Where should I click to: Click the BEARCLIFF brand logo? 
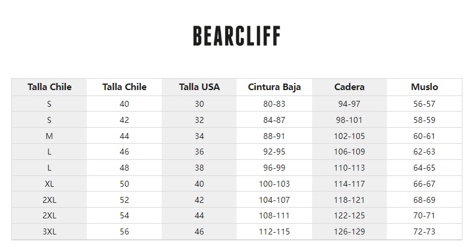(x=237, y=36)
